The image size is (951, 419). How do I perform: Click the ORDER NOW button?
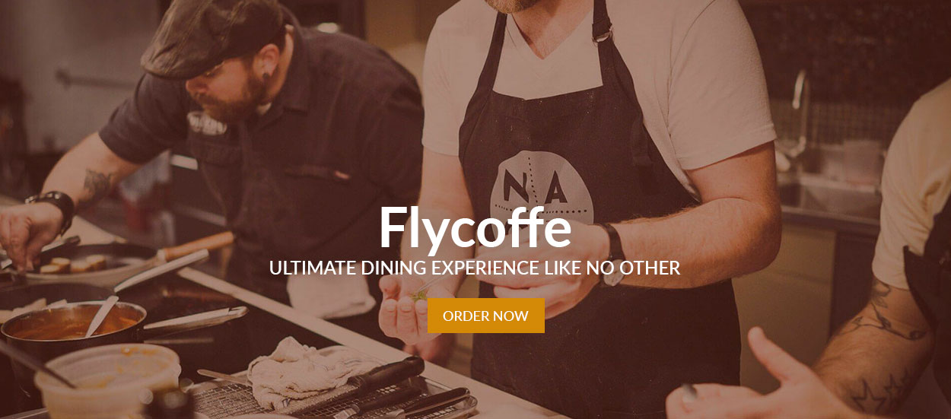485,316
